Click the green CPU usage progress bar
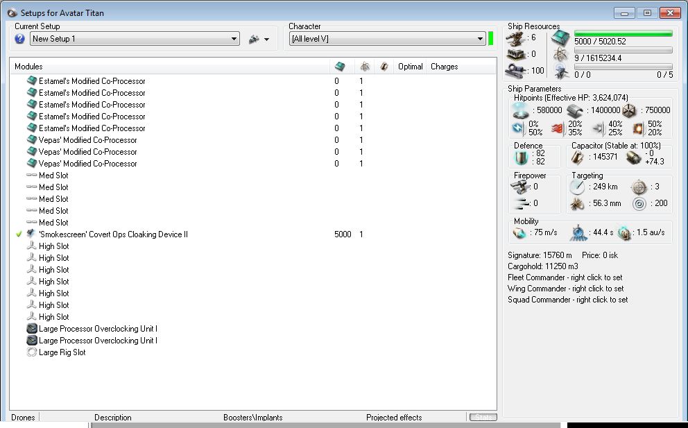The height and width of the screenshot is (428, 688). [x=623, y=33]
